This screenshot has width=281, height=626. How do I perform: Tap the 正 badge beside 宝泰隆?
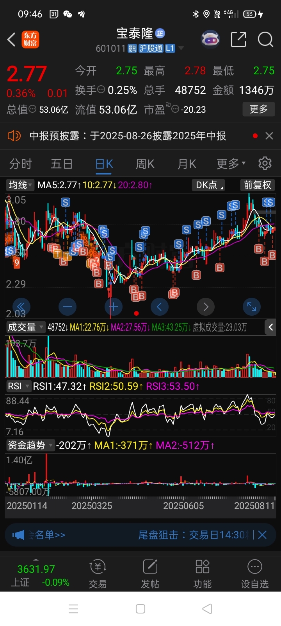point(160,33)
